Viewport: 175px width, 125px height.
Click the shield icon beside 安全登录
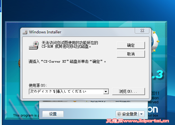click(119, 114)
